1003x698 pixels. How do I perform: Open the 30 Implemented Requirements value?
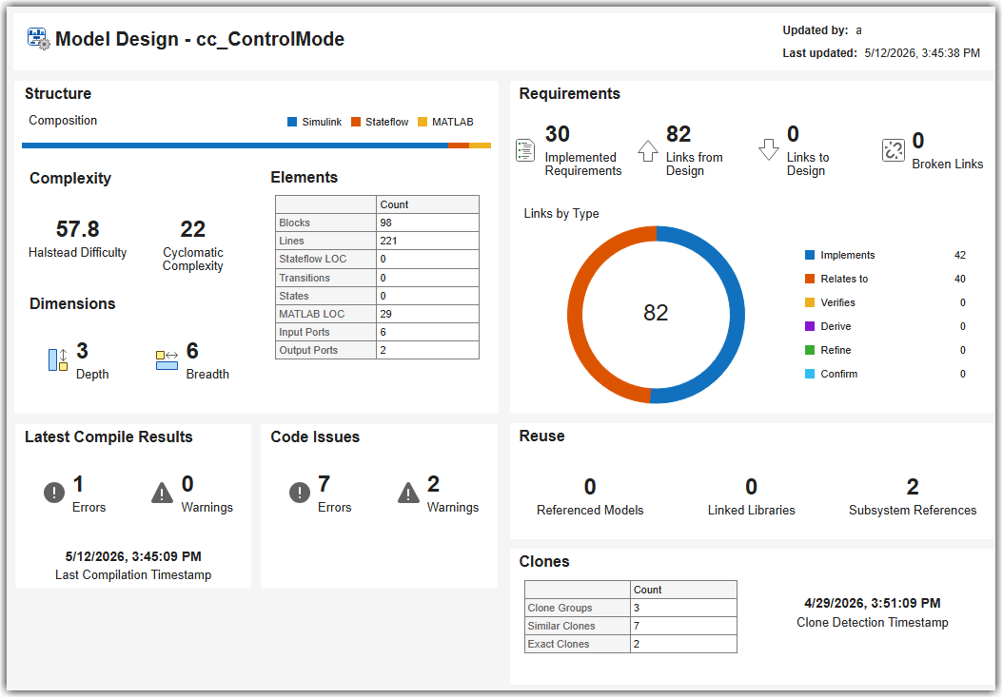click(x=557, y=133)
